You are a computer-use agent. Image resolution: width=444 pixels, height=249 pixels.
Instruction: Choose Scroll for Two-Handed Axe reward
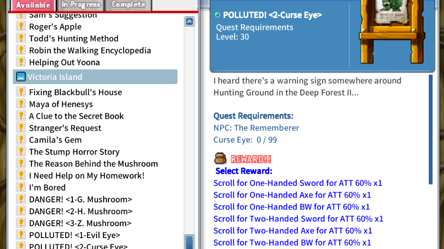point(293,230)
